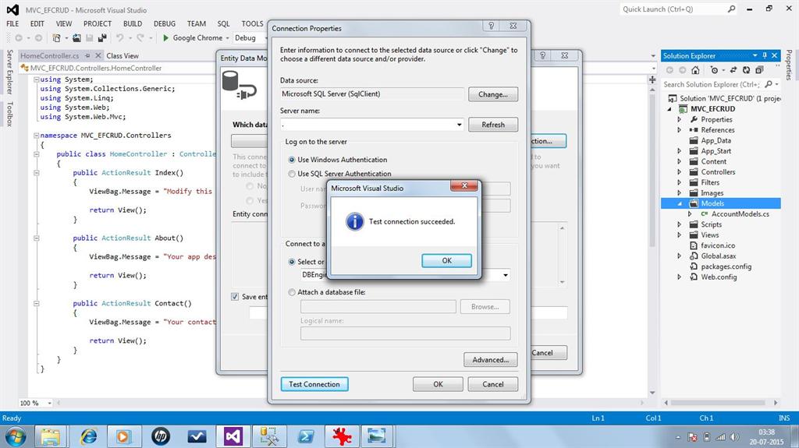Open the EDIT menu
This screenshot has width=799, height=448.
point(37,24)
